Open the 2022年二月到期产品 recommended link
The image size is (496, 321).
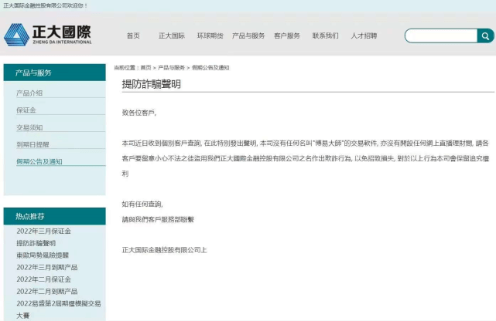click(x=46, y=292)
